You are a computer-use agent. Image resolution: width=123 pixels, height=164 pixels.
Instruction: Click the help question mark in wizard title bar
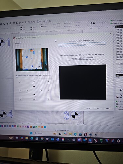(x=105, y=33)
